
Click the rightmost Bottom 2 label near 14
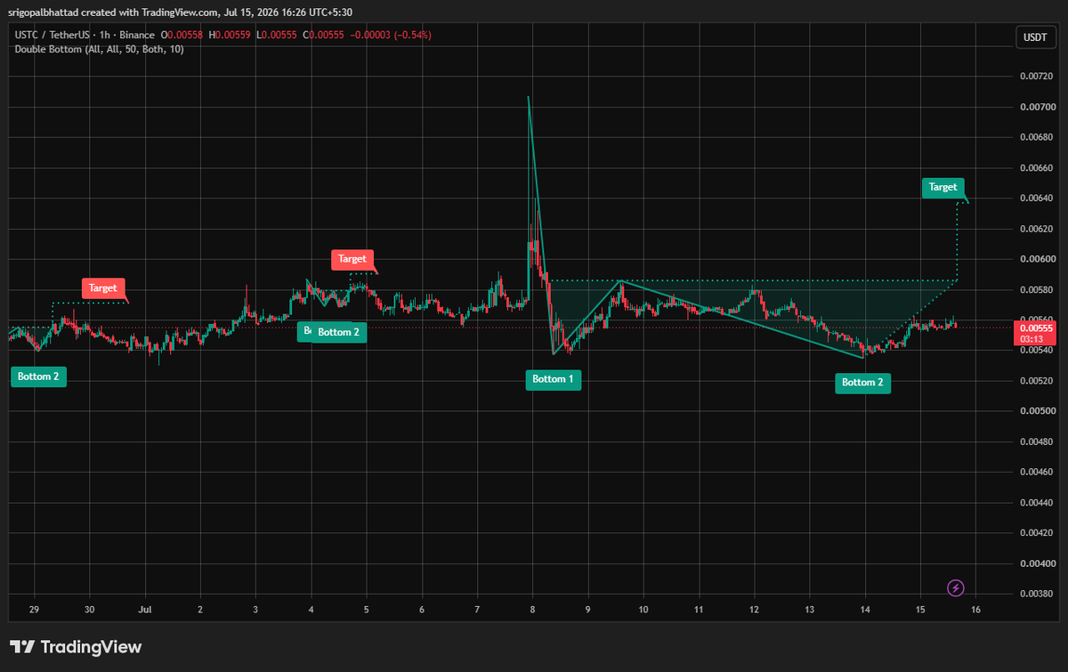coord(863,383)
